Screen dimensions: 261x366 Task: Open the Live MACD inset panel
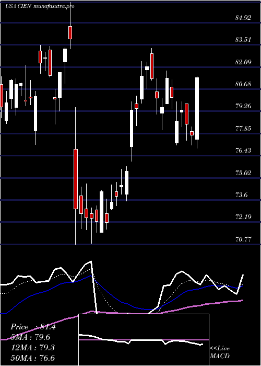pyautogui.click(x=144, y=340)
